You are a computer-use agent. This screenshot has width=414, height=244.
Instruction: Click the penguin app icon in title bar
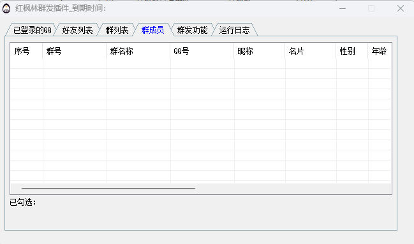click(6, 8)
